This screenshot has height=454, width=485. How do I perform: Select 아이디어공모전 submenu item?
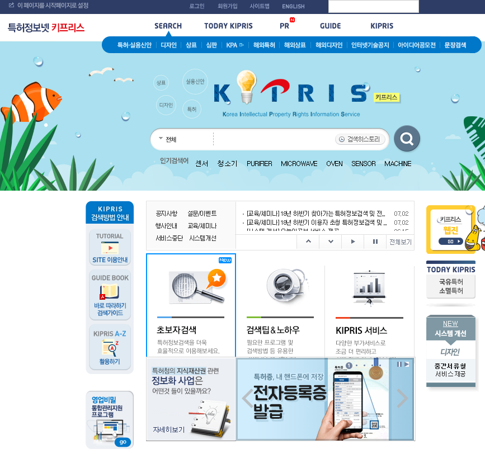tap(416, 45)
